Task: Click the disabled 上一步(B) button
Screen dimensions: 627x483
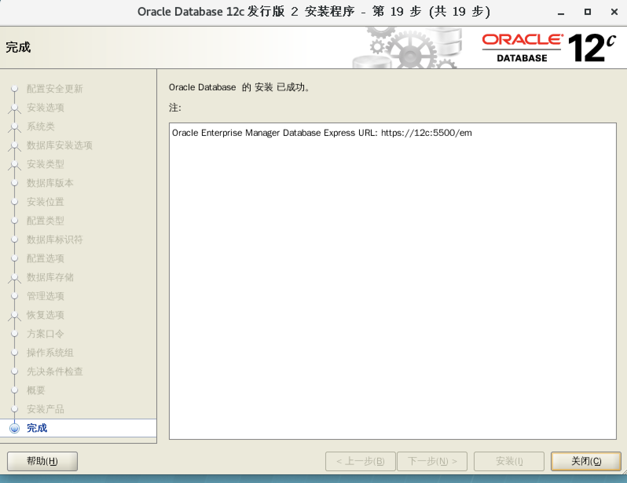Action: coord(360,461)
